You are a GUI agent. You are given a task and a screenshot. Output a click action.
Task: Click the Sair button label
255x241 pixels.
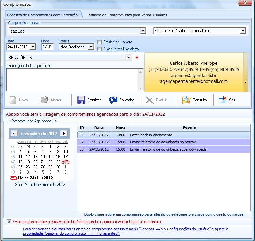(232, 100)
